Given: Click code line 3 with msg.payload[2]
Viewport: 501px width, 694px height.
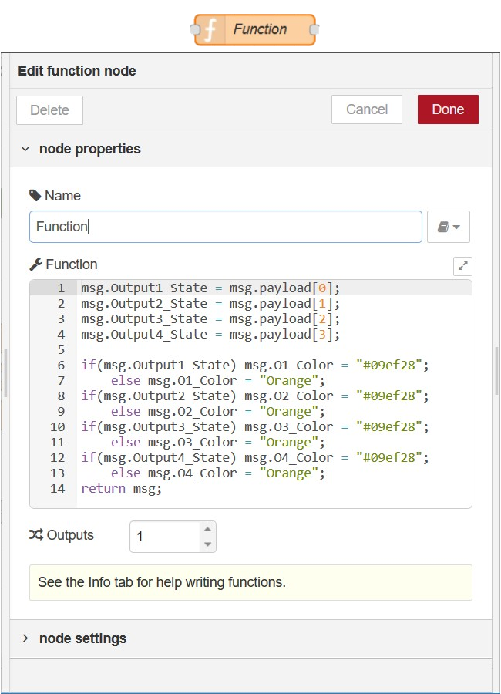Looking at the screenshot, I should point(210,319).
